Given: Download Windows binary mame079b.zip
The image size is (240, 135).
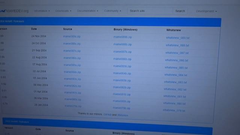Looking at the screenshot, I should pos(121,108).
